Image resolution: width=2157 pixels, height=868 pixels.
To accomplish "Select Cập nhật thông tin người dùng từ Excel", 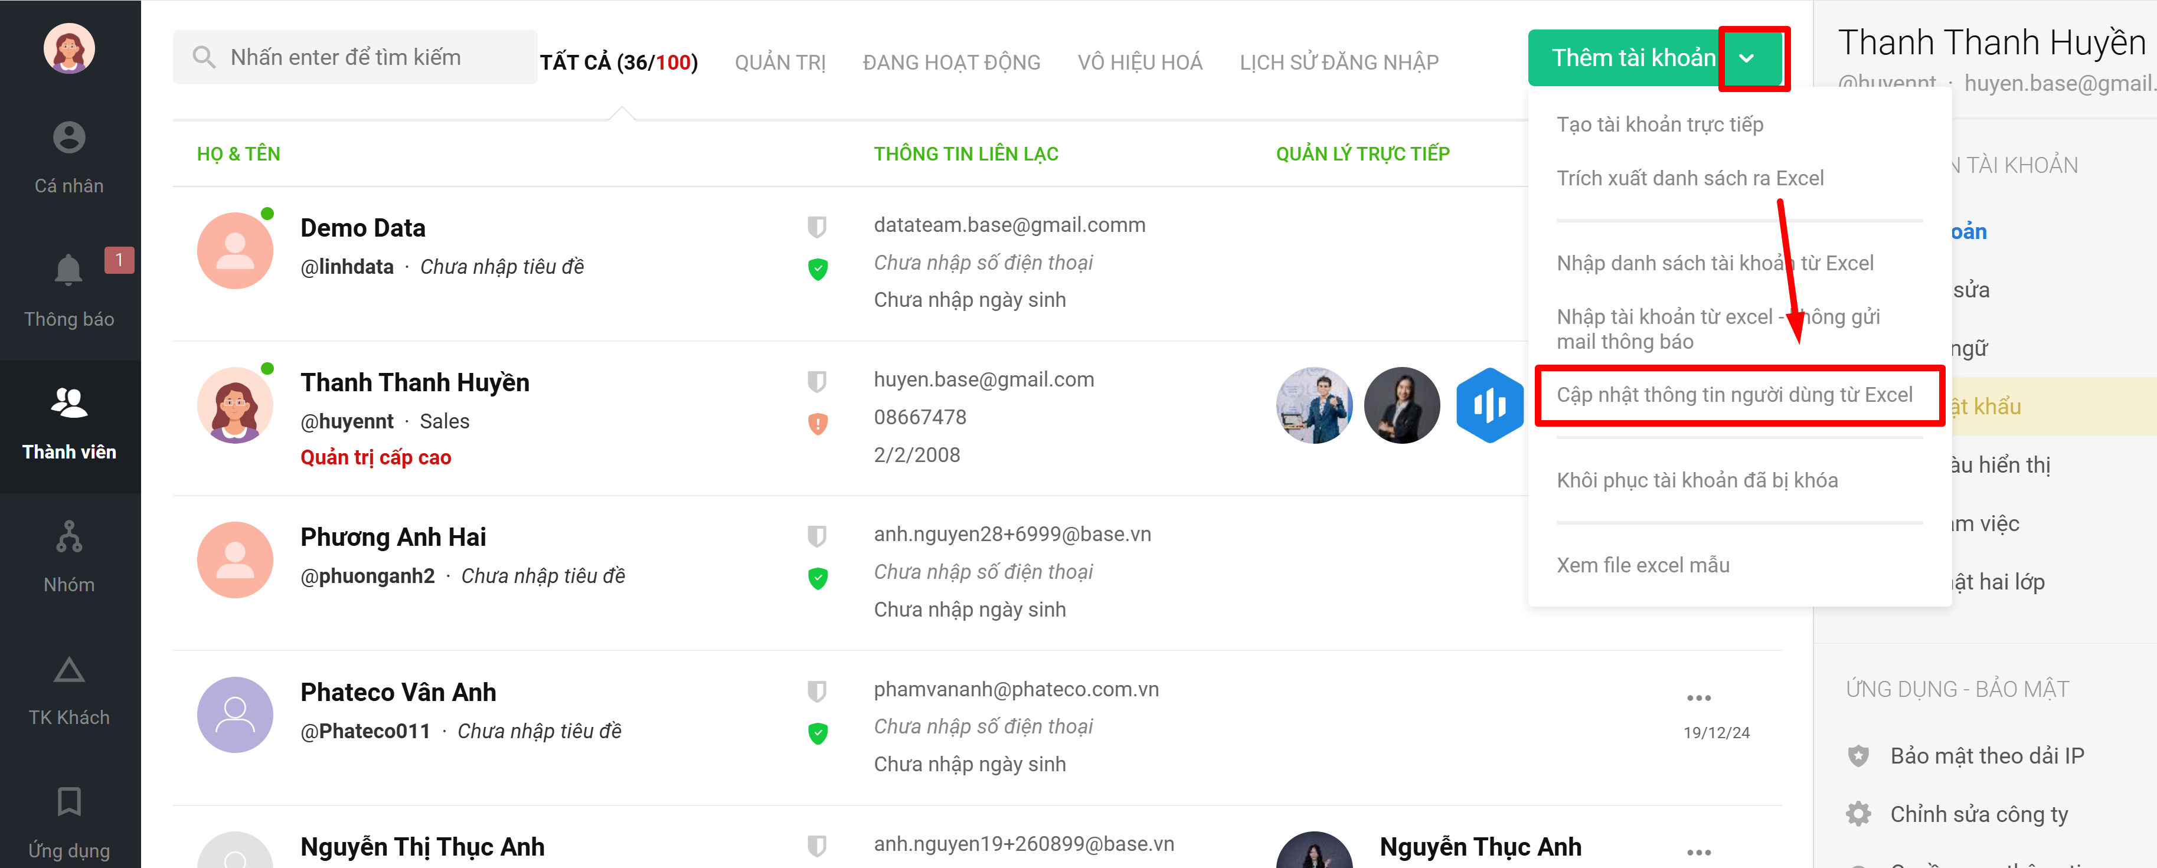I will point(1734,395).
